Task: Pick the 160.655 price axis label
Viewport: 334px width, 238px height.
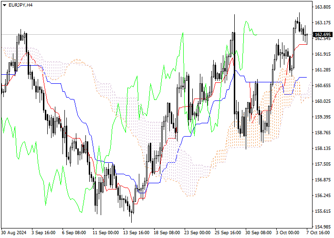Action: point(323,86)
